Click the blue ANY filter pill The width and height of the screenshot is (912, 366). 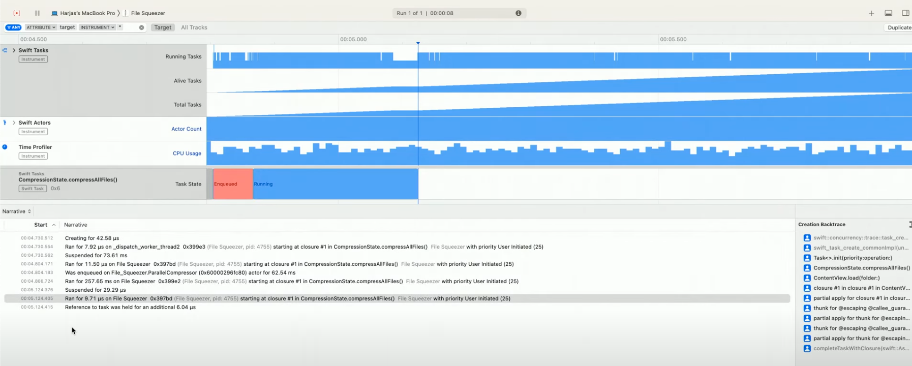[14, 27]
